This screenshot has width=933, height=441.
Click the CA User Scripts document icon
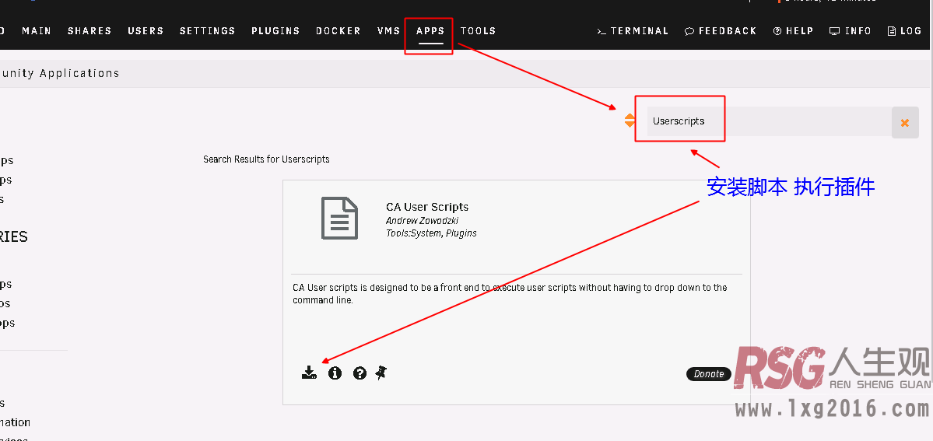(x=340, y=219)
